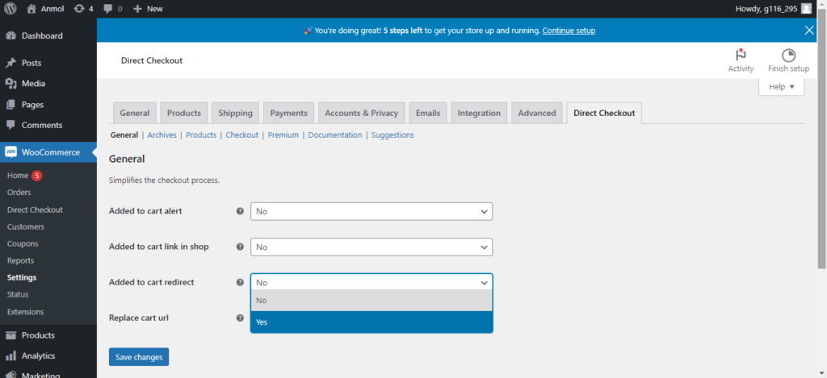Click the Comments icon in sidebar
Image resolution: width=827 pixels, height=378 pixels.
pos(10,125)
